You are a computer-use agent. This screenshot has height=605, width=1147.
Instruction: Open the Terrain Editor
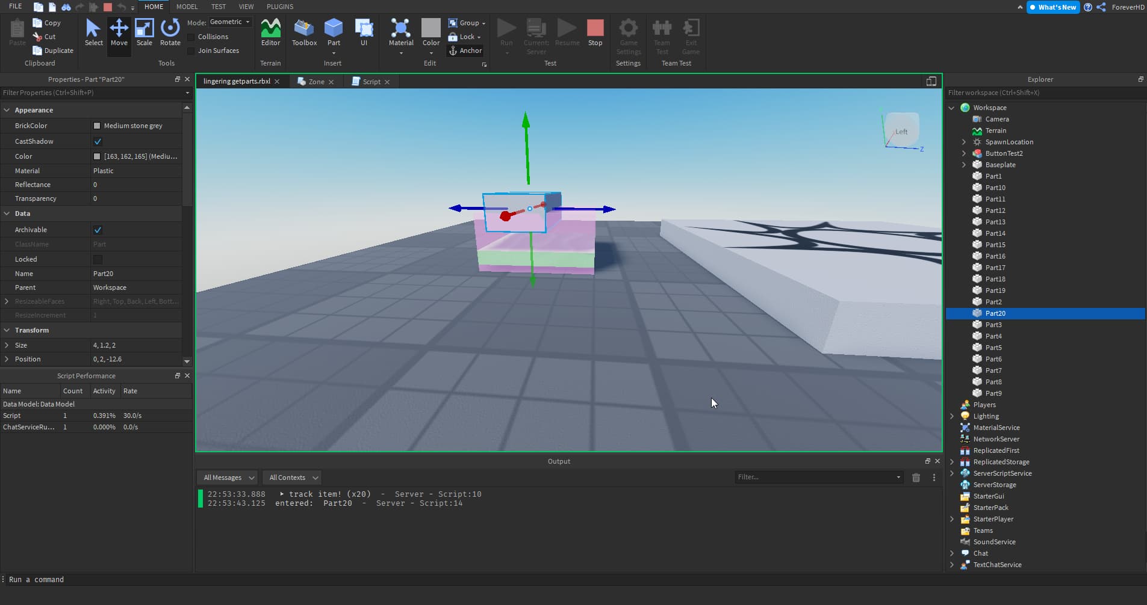click(x=270, y=32)
